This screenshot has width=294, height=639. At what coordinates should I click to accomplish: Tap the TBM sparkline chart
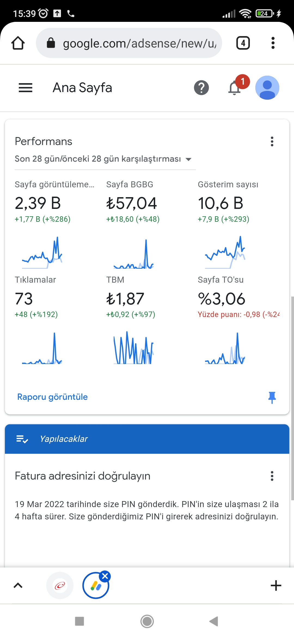coord(134,348)
